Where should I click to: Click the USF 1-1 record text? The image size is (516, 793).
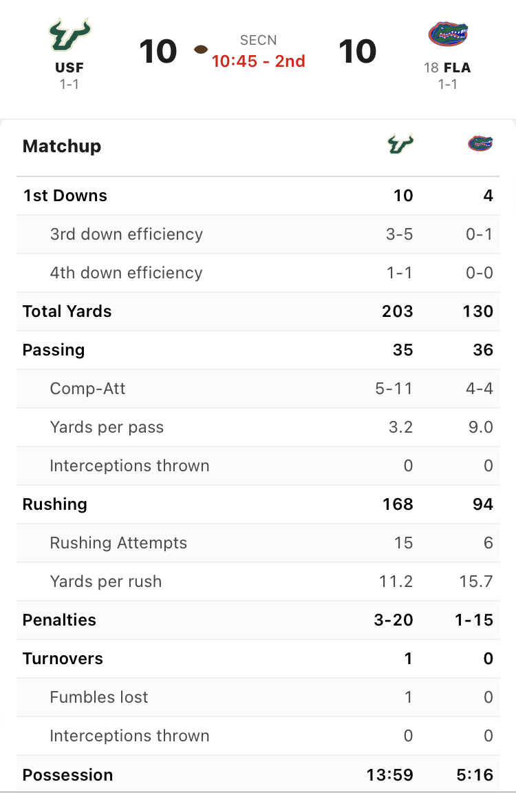point(69,84)
